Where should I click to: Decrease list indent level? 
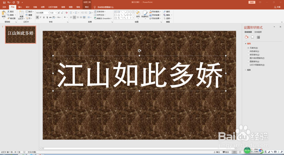(x=82, y=13)
